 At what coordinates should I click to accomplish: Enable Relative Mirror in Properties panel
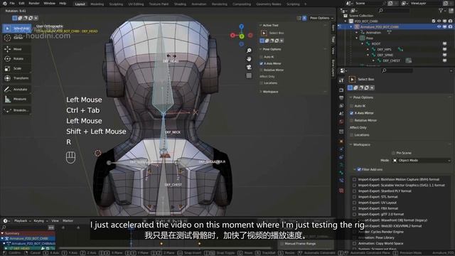click(x=352, y=120)
